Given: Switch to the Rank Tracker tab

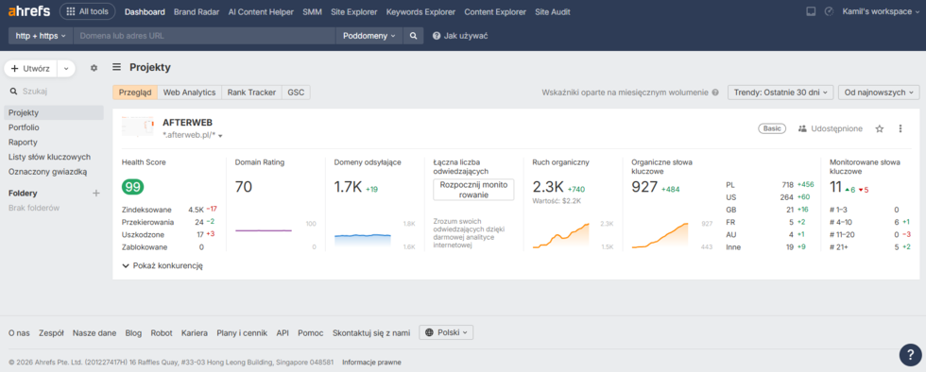Looking at the screenshot, I should (x=251, y=93).
